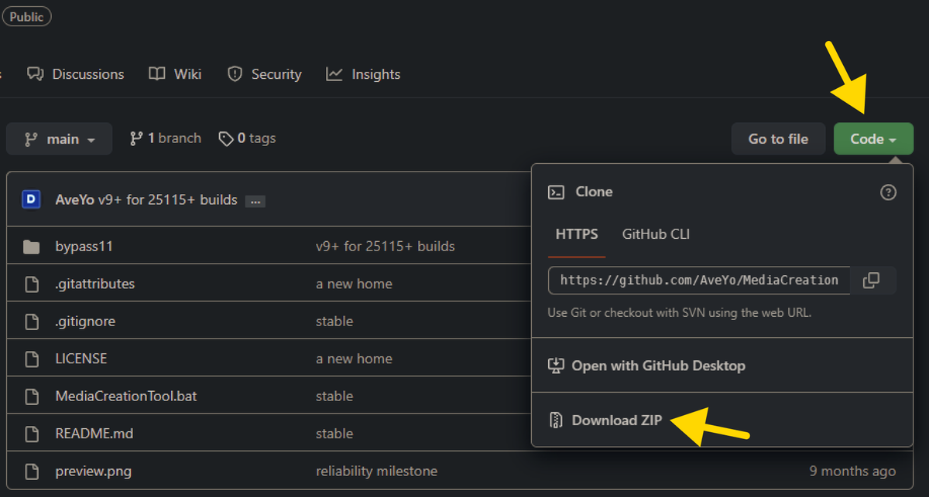Click the .gitignore file icon
Image resolution: width=929 pixels, height=497 pixels.
32,322
